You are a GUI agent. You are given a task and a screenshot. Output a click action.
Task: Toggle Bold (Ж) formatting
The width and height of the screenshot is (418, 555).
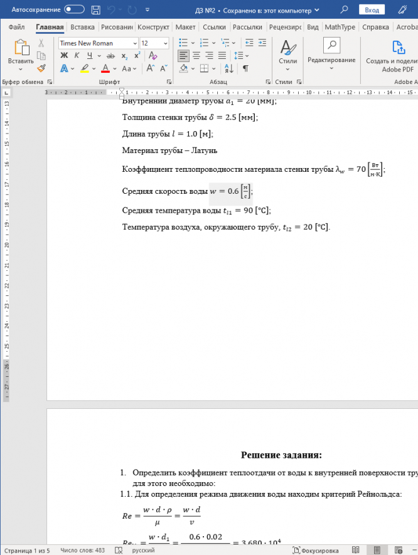coord(64,56)
